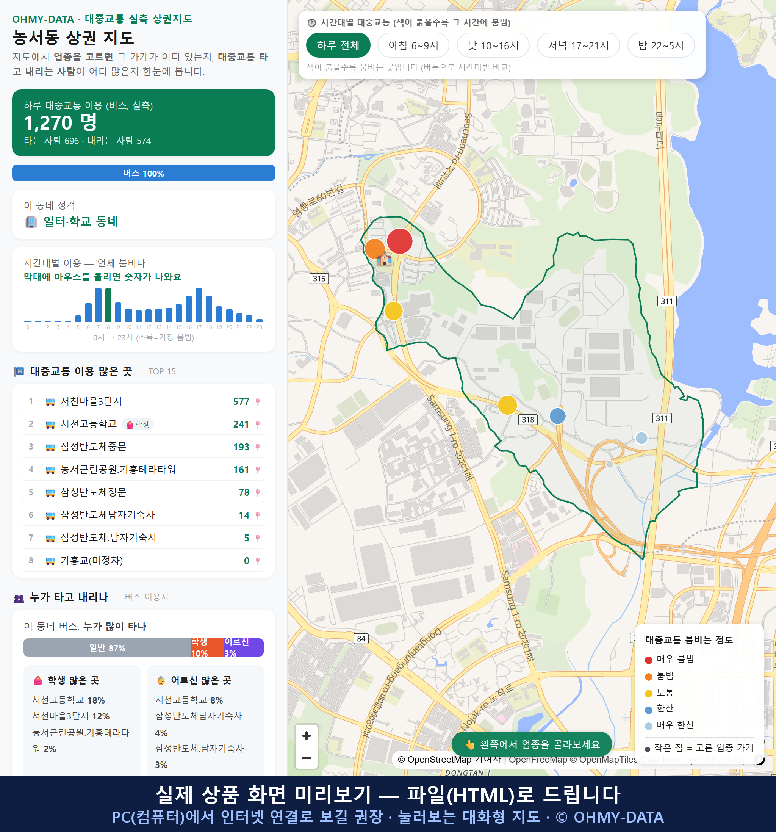The image size is (776, 832).
Task: Click 서천고등학교 18% in 학생 많은 곳
Action: (69, 700)
